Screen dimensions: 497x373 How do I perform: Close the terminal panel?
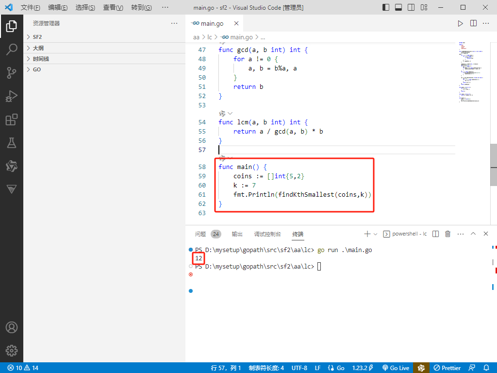tap(485, 234)
